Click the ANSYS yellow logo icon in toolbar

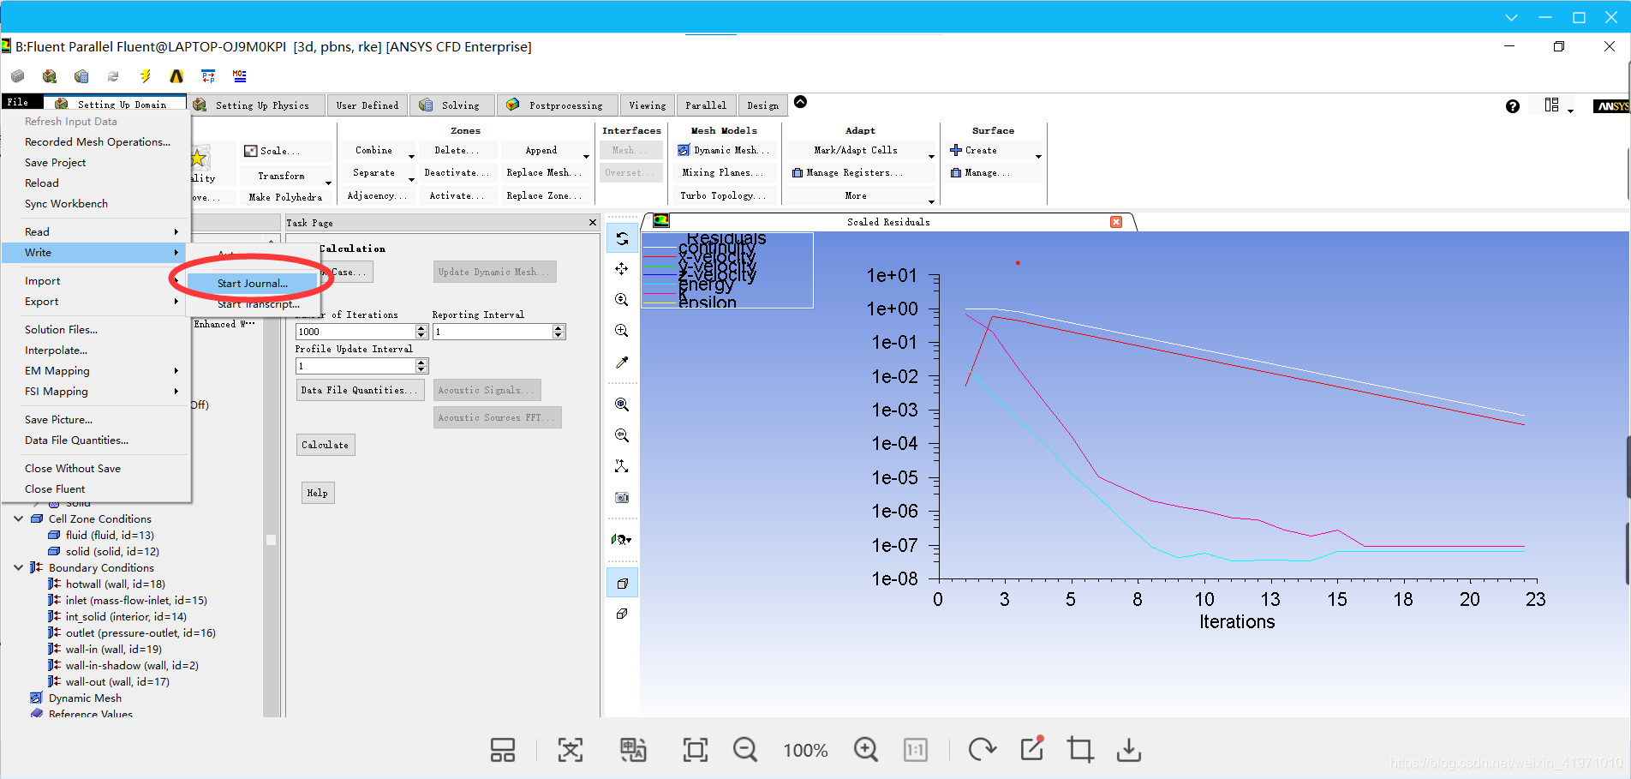click(176, 76)
